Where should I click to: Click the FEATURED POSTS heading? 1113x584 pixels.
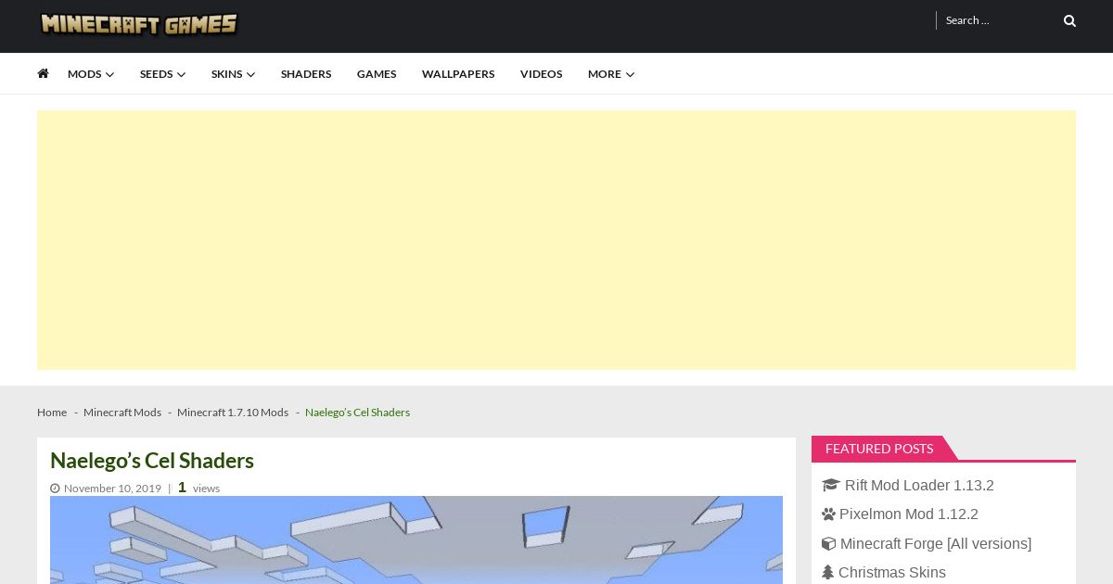pos(879,449)
